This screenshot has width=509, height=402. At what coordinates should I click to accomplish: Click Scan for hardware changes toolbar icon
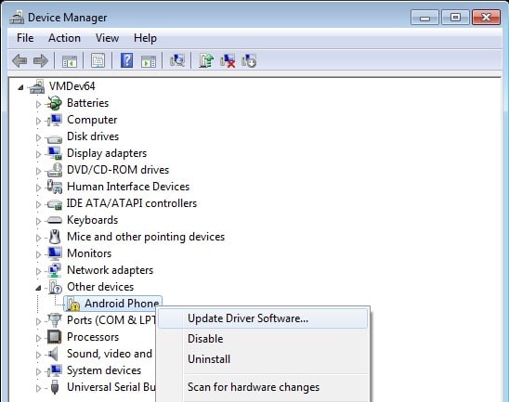(177, 60)
